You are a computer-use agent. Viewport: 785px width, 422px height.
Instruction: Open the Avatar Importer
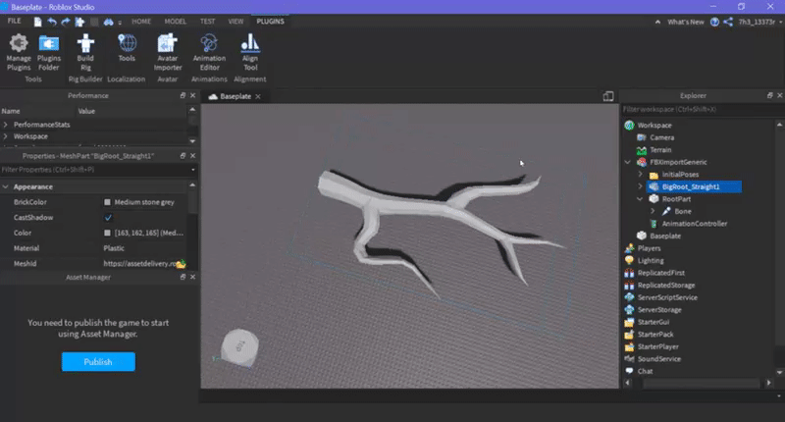[168, 52]
